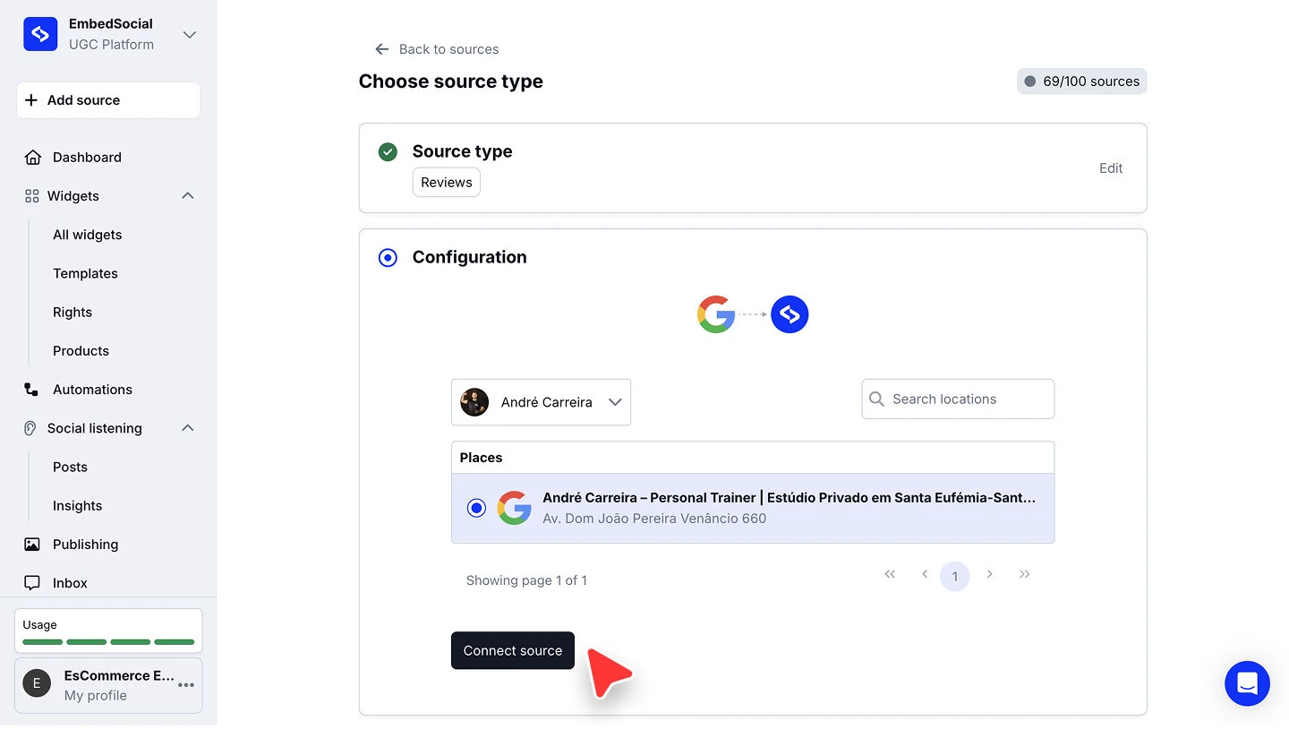Screen dimensions: 1289x738
Task: Click the search magnifier icon
Action: click(x=876, y=399)
